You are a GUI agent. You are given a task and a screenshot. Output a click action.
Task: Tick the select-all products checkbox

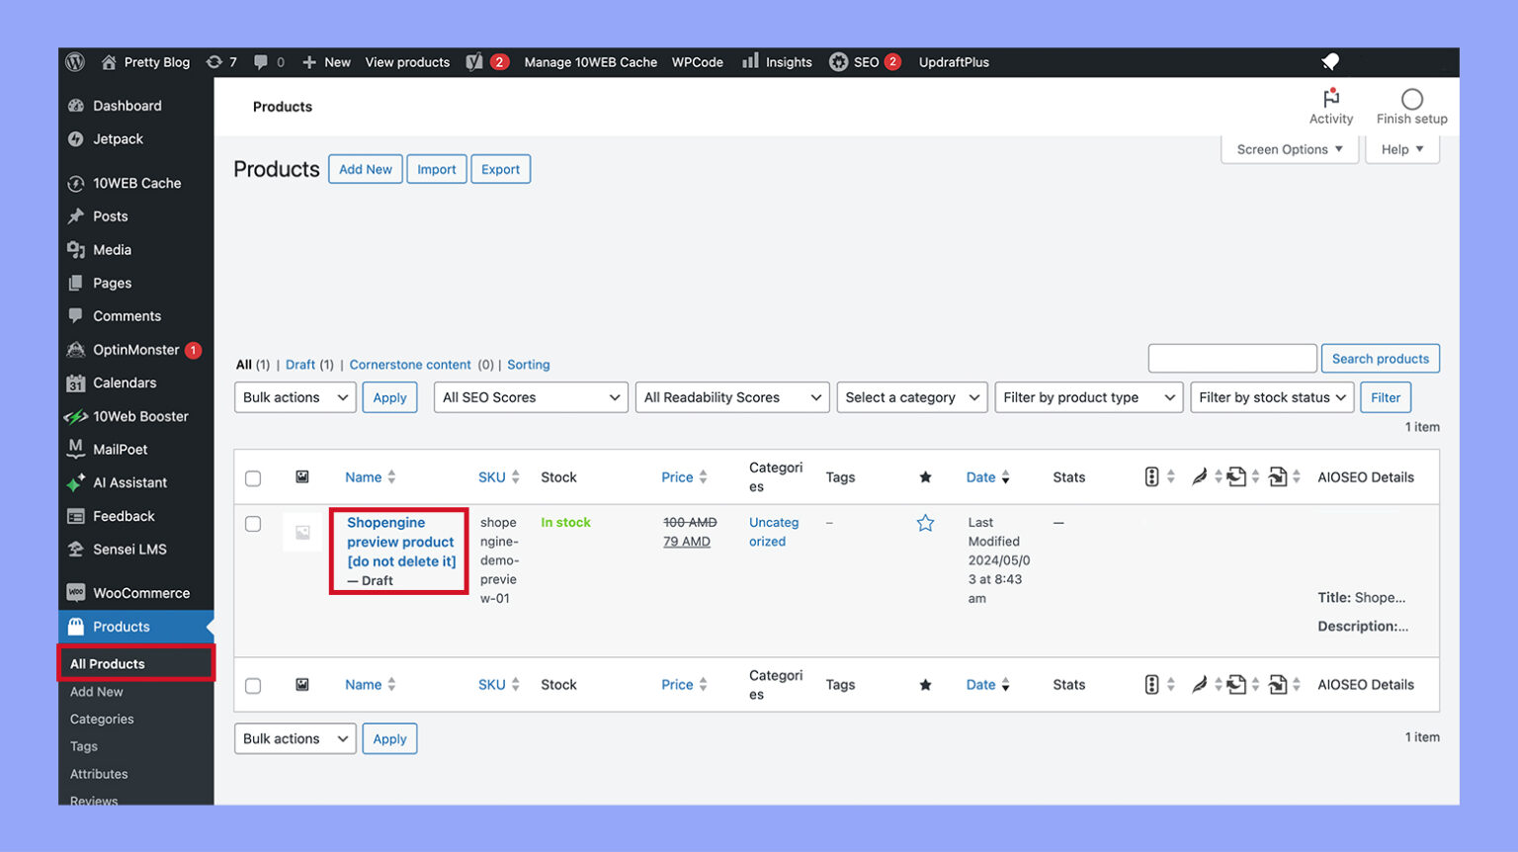(x=253, y=476)
